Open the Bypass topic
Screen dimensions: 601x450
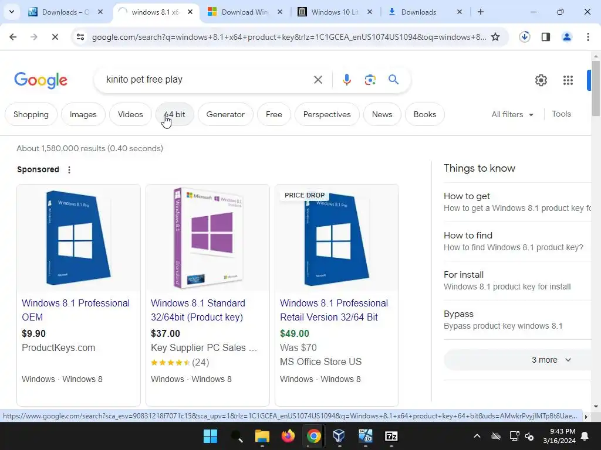click(x=518, y=320)
